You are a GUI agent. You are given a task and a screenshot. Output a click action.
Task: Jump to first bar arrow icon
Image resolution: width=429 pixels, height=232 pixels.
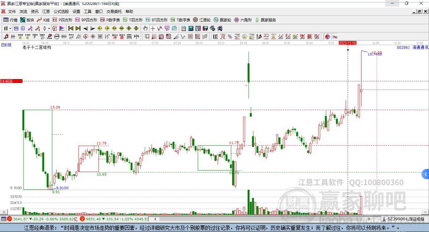tap(71, 28)
